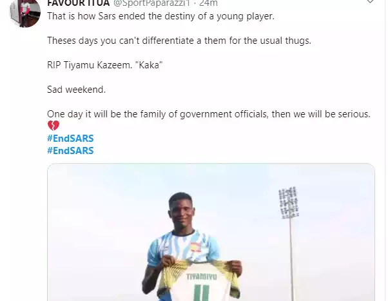Click the 'Theses days you can't differentiate' sentence
Image resolution: width=388 pixels, height=301 pixels.
pos(179,41)
